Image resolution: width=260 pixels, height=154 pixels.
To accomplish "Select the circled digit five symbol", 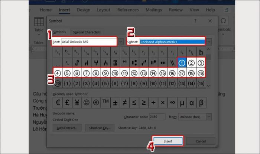I will [67, 73].
